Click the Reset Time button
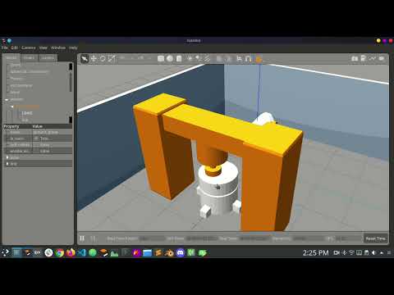This screenshot has width=394, height=295. click(375, 238)
